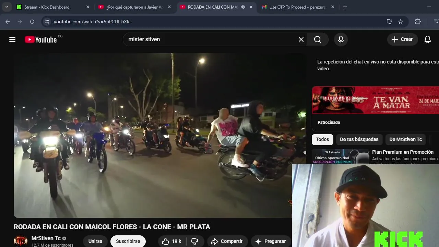Screen dimensions: 439x247
Task: View site information icon in address bar
Action: tap(47, 22)
